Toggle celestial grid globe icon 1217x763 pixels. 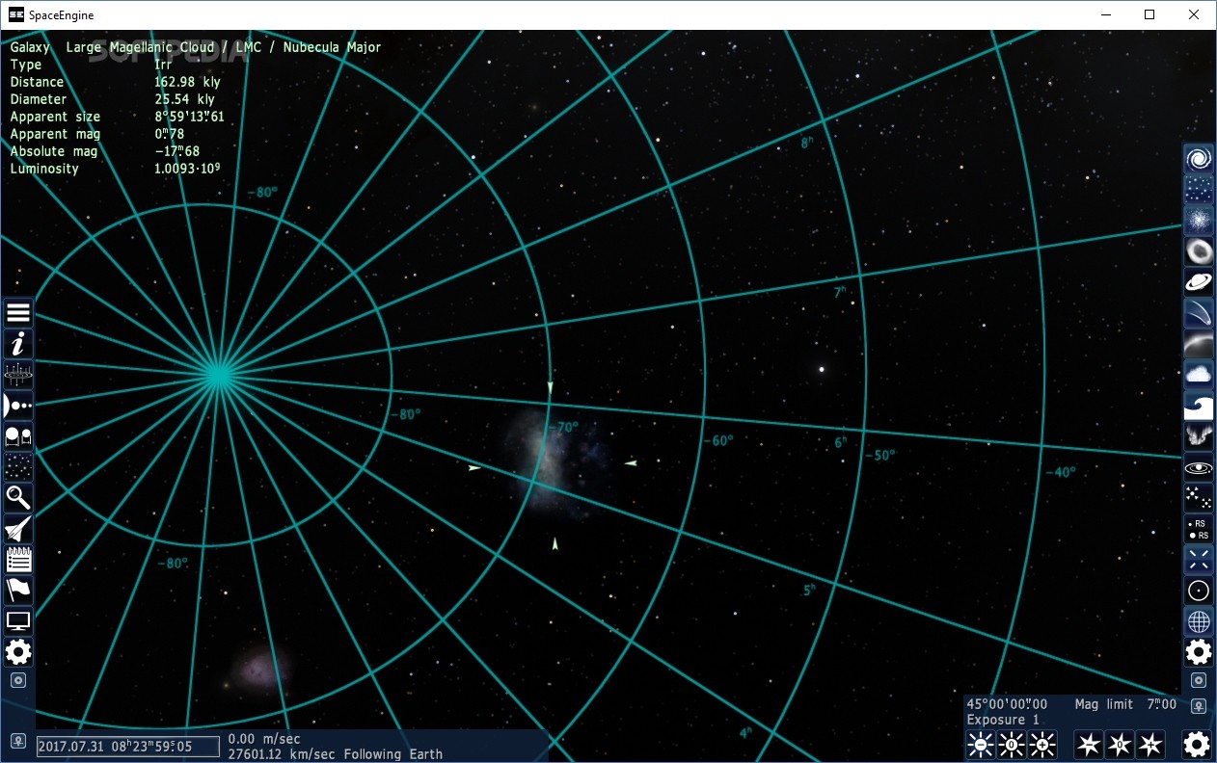pos(1199,621)
